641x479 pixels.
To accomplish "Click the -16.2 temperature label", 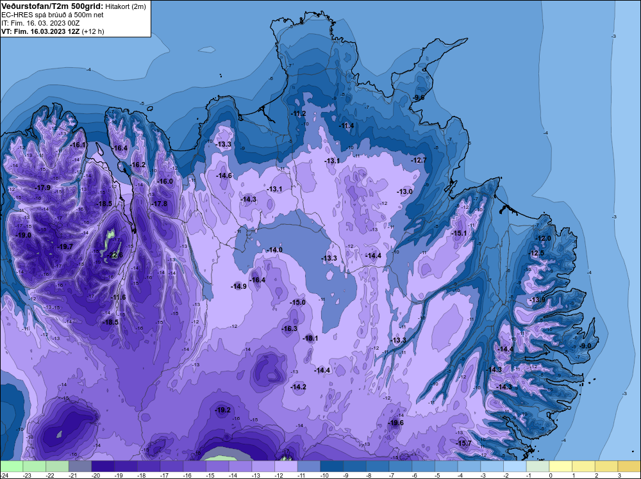I will click(137, 165).
